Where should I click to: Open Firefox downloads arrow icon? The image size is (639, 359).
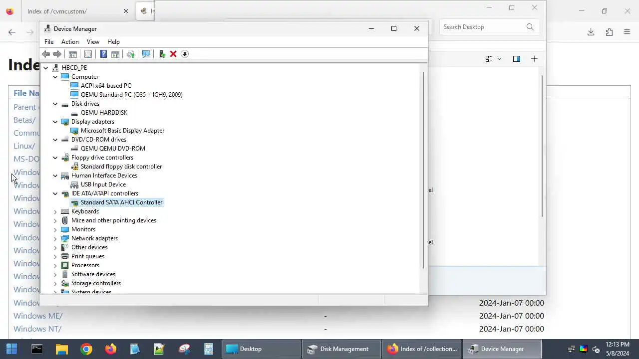coord(591,32)
